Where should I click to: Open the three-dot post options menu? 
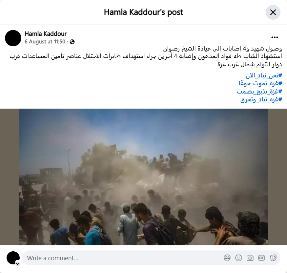coord(275,37)
